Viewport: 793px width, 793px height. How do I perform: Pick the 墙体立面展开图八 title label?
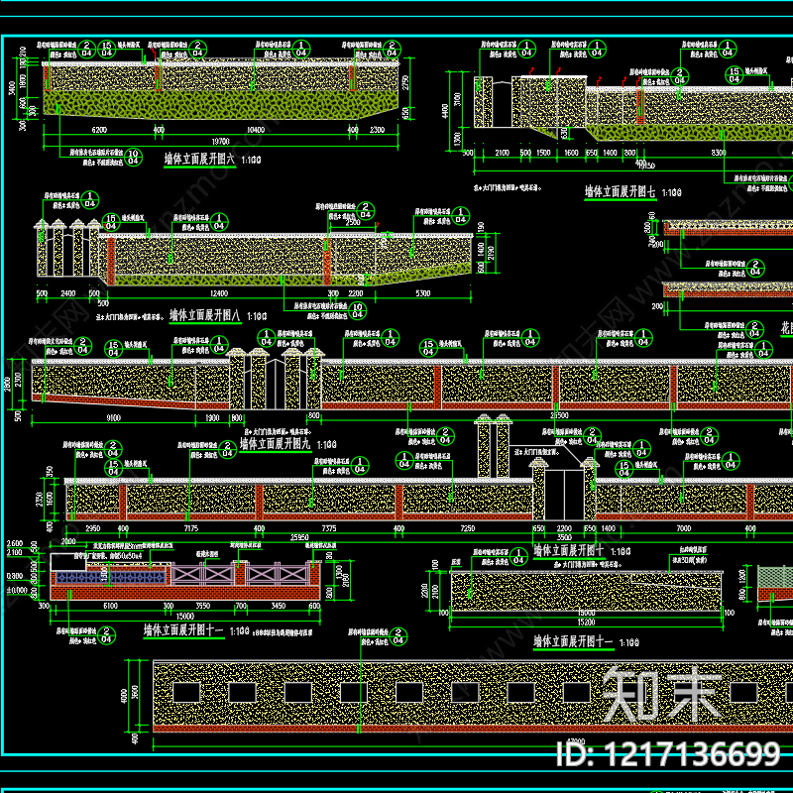(205, 315)
